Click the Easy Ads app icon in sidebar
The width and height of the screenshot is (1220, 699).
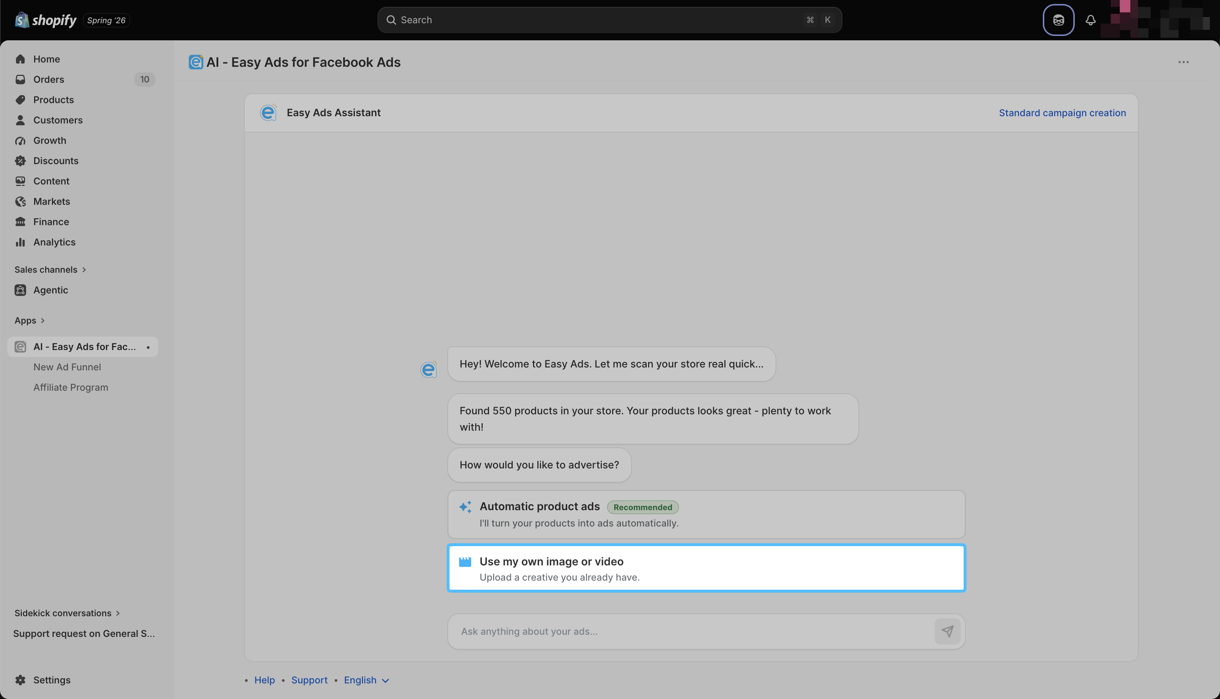(x=20, y=347)
